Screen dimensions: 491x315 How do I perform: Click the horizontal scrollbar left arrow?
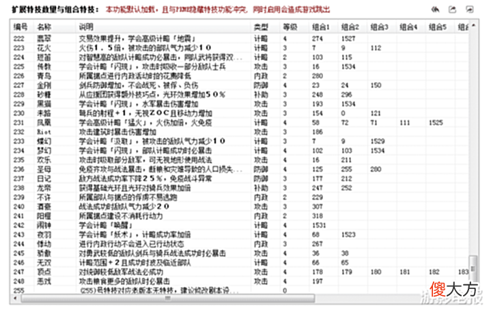pos(15,298)
